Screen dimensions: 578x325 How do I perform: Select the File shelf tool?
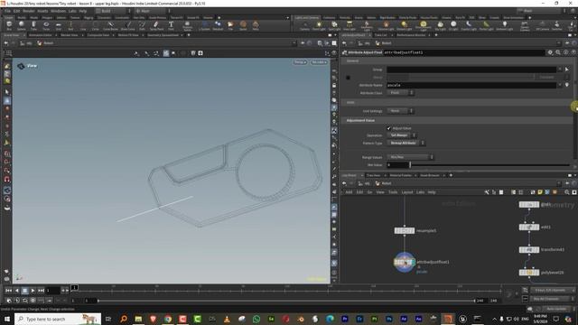[x=230, y=25]
